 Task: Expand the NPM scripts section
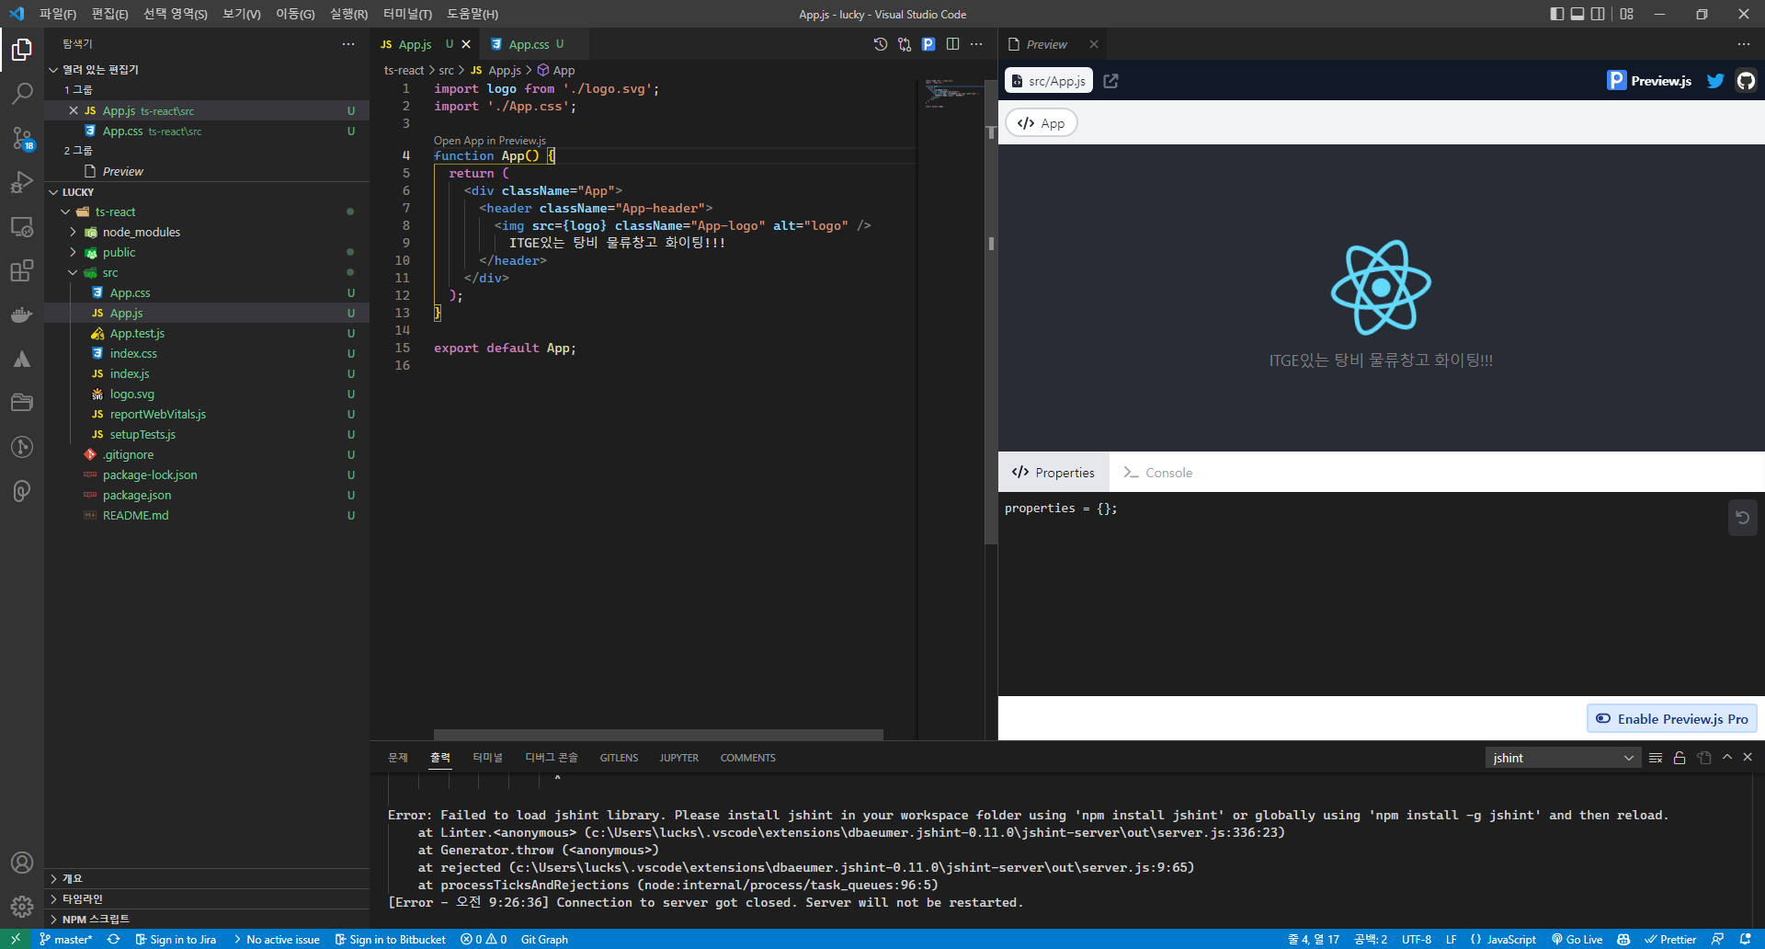coord(207,919)
